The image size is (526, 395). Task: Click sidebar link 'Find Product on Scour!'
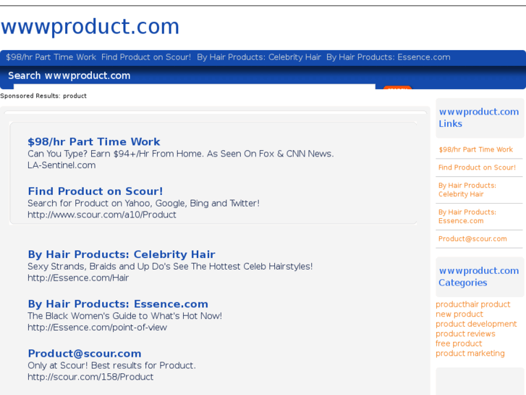click(477, 167)
